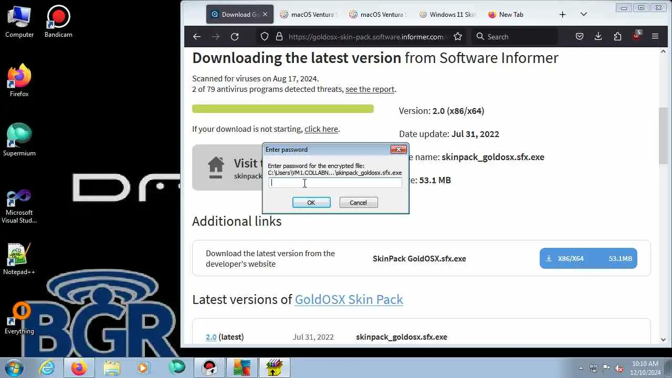Launch Microsoft Visual Studio desktop shortcut
The height and width of the screenshot is (378, 672).
pos(19,206)
